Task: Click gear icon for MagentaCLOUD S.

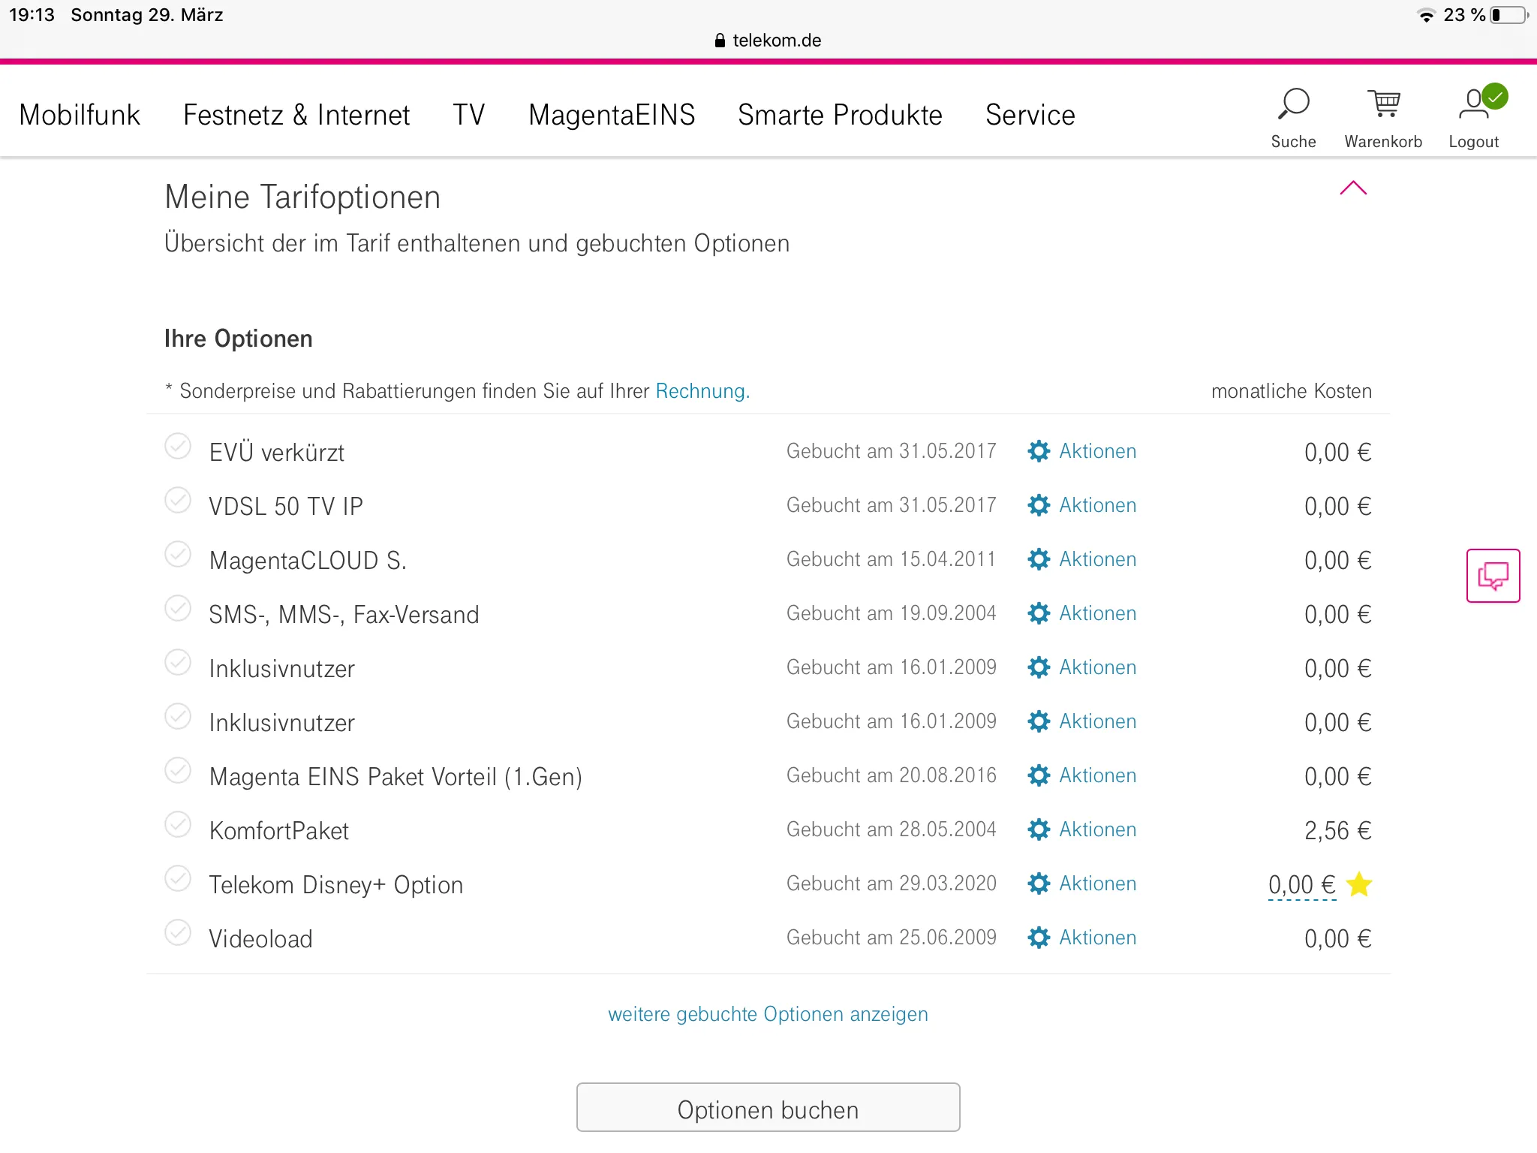Action: [x=1039, y=559]
